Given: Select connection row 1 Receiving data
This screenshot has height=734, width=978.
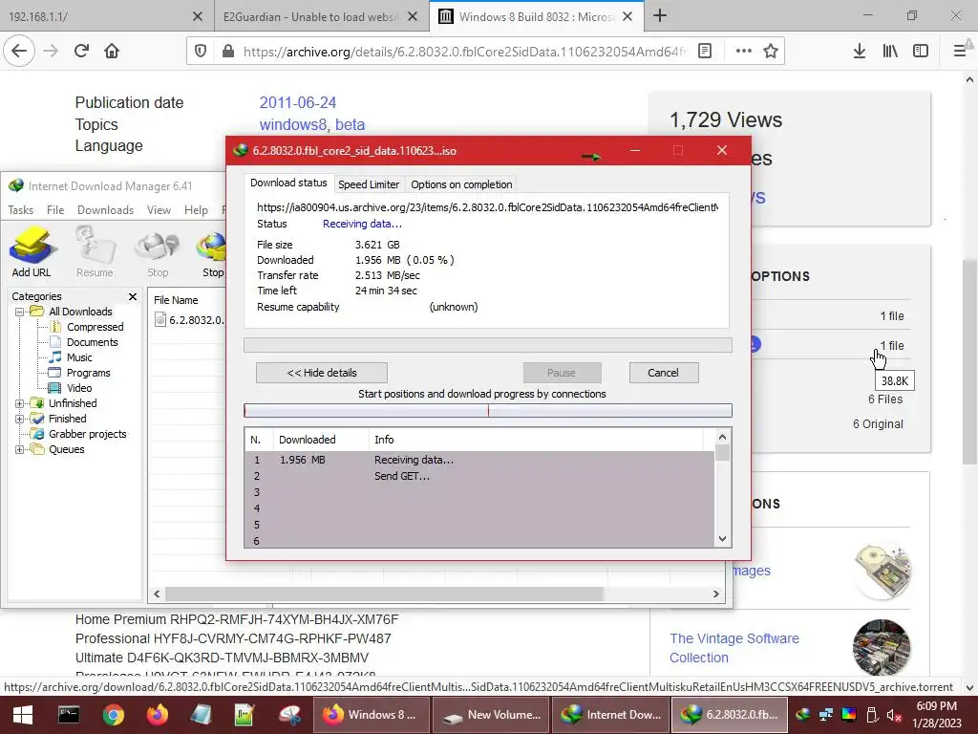Looking at the screenshot, I should point(479,460).
